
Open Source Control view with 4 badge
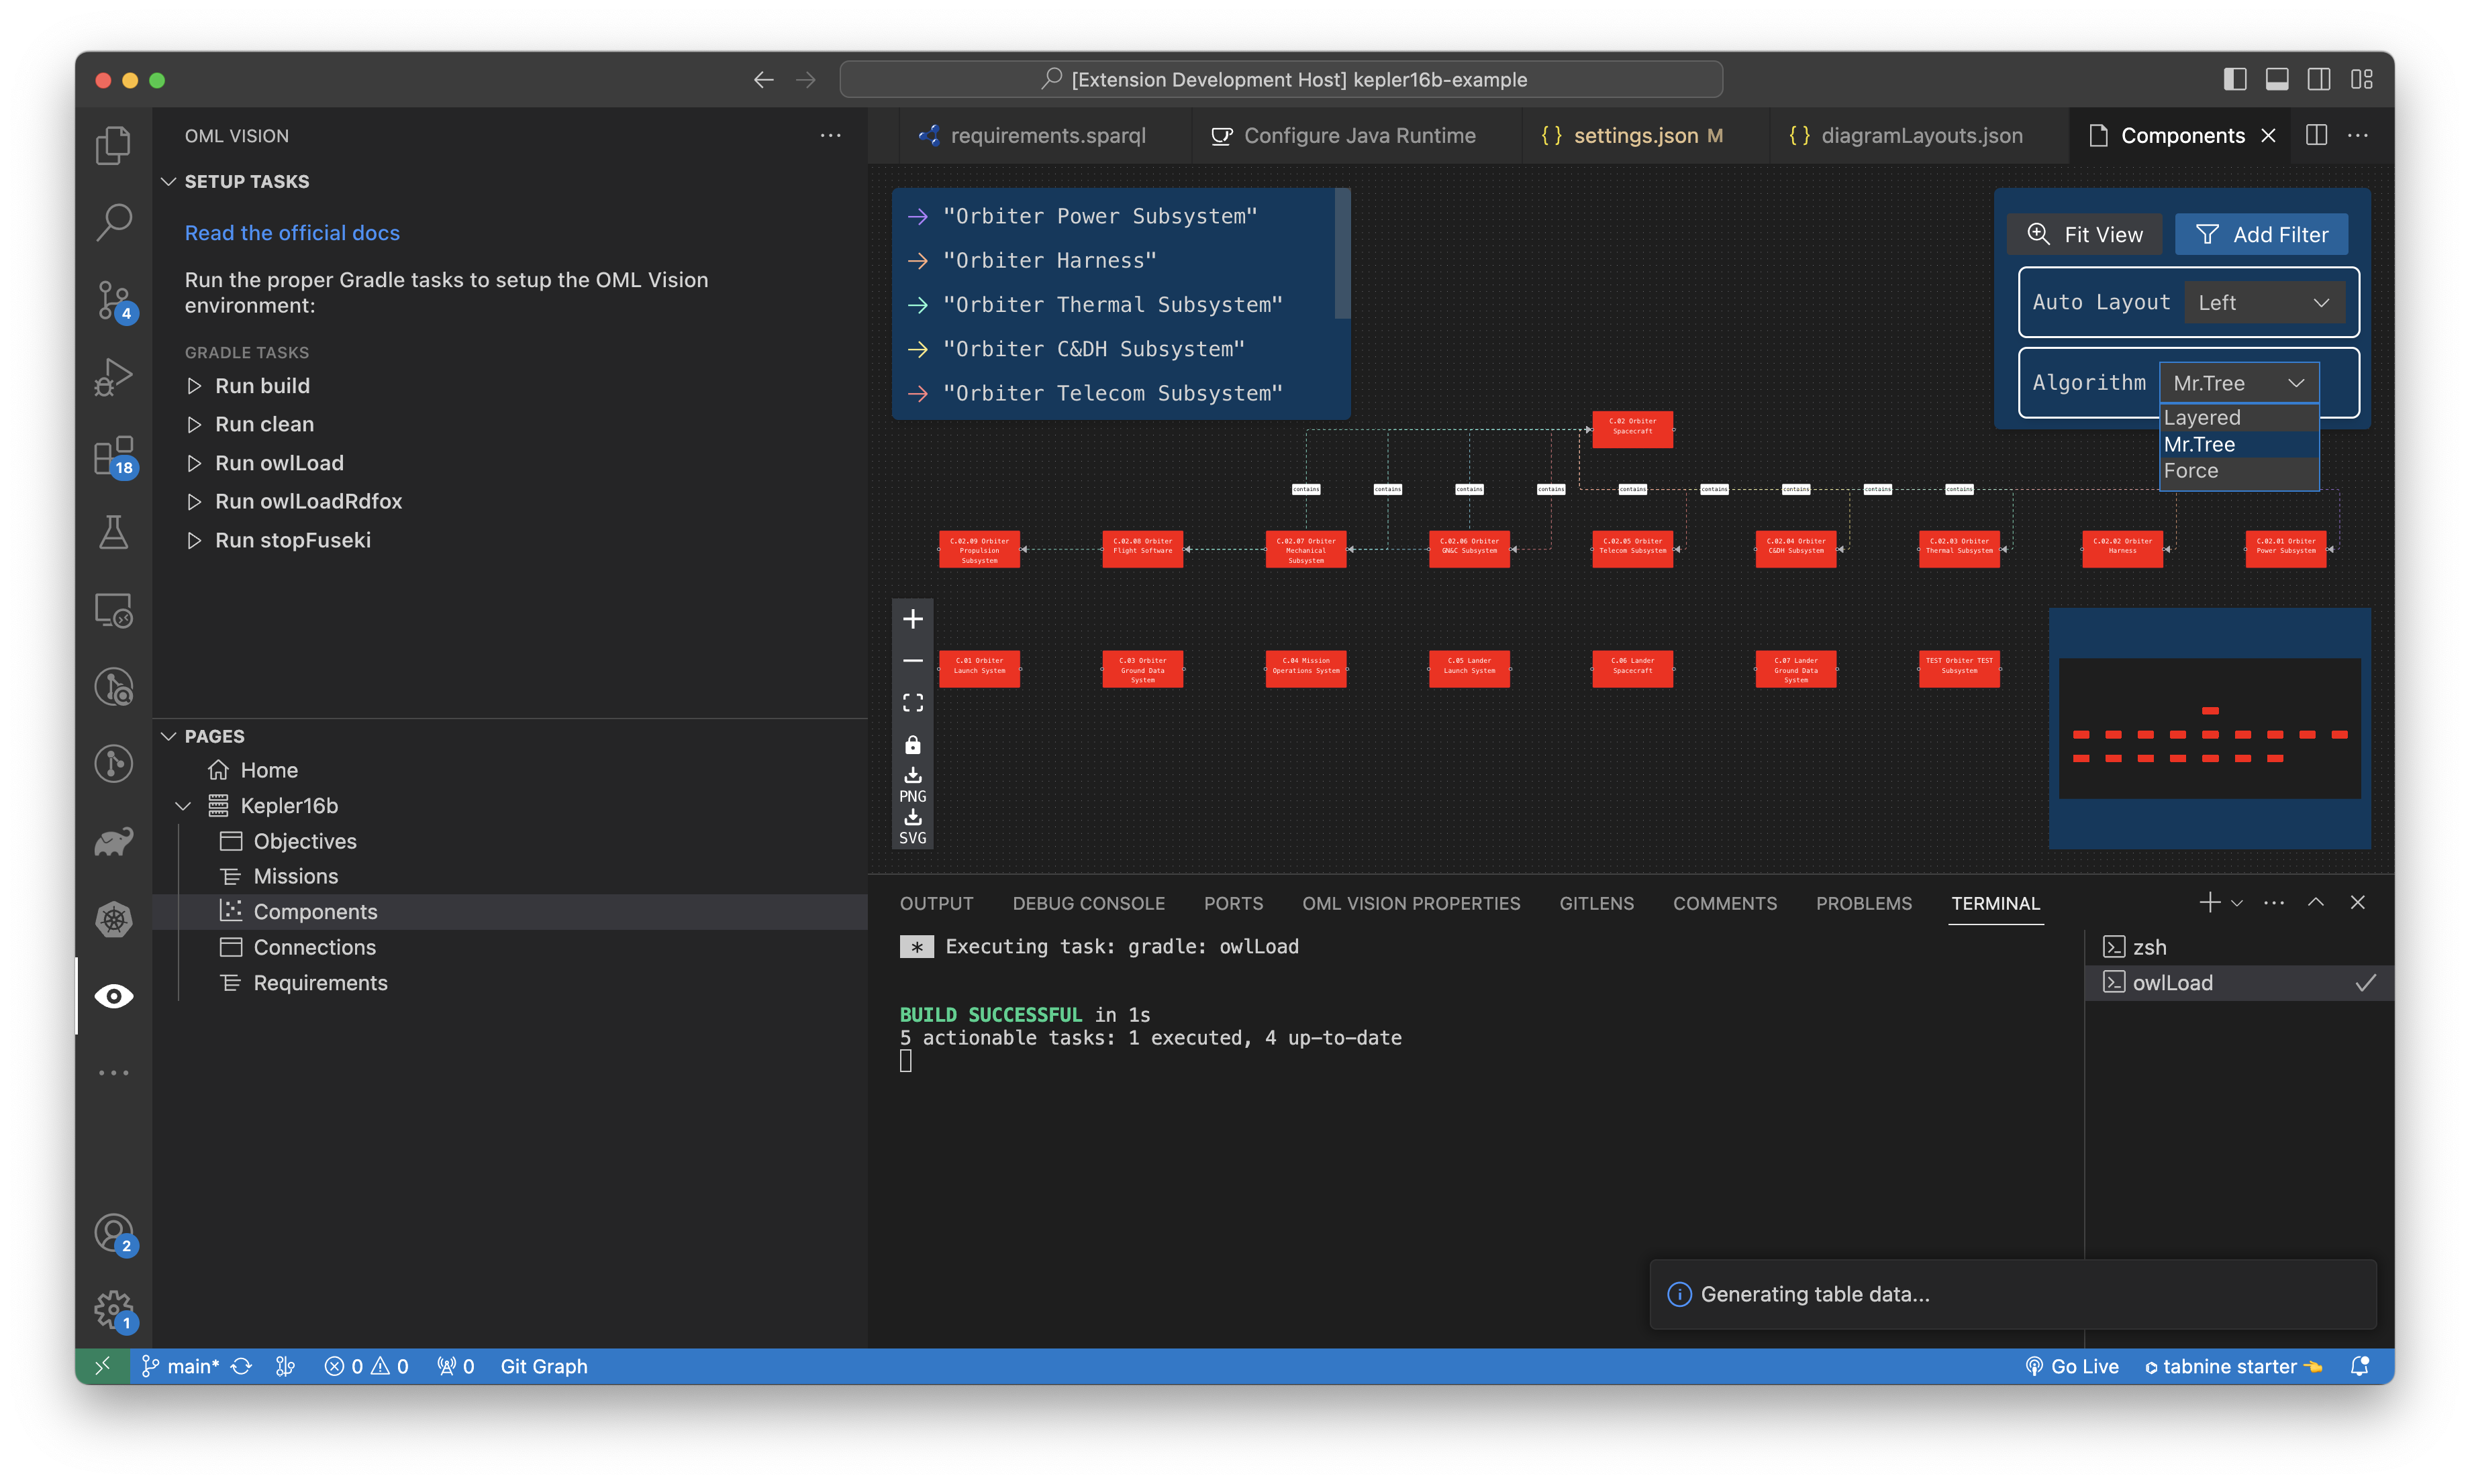tap(113, 300)
